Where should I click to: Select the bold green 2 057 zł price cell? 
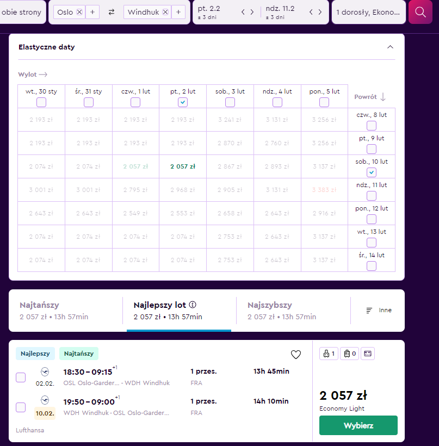coord(183,166)
